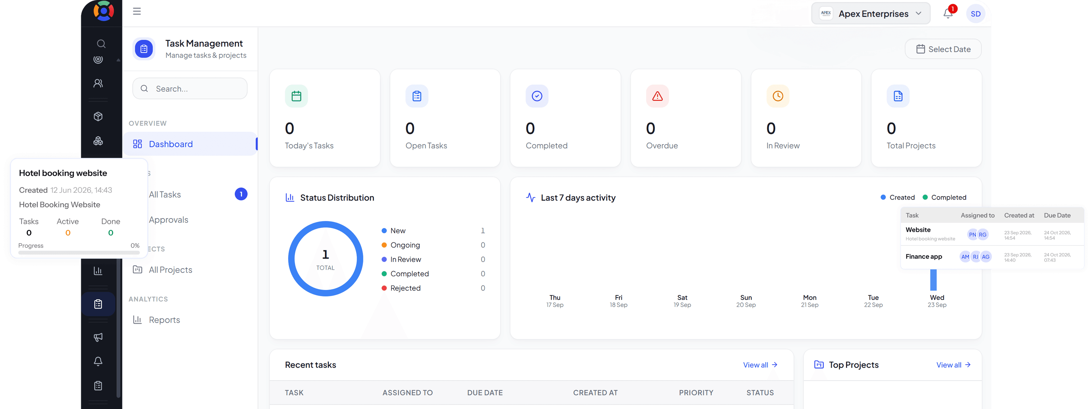
Task: Go to Dashboard in the menu
Action: coord(190,144)
